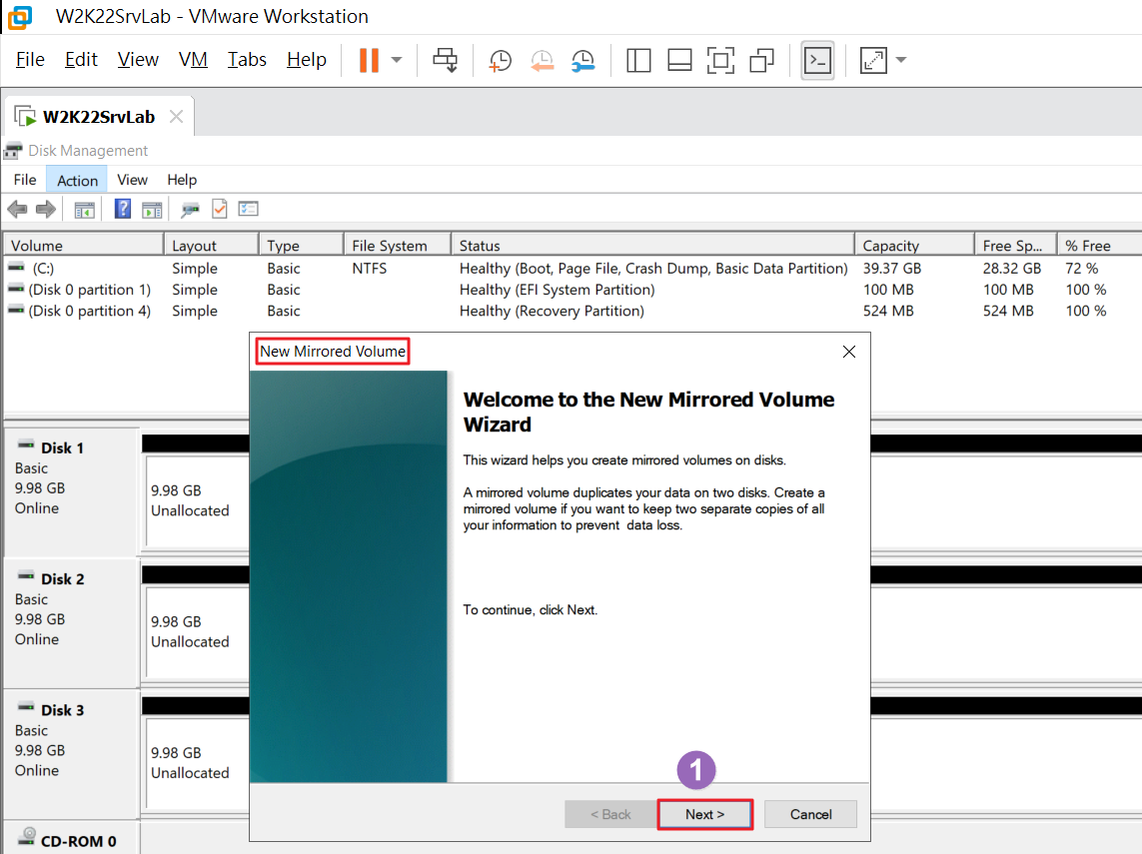Viewport: 1142px width, 854px height.
Task: Open the VMware File menu
Action: click(x=30, y=60)
